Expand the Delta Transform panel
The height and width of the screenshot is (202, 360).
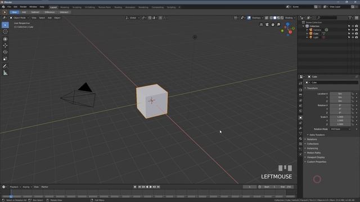[317, 135]
